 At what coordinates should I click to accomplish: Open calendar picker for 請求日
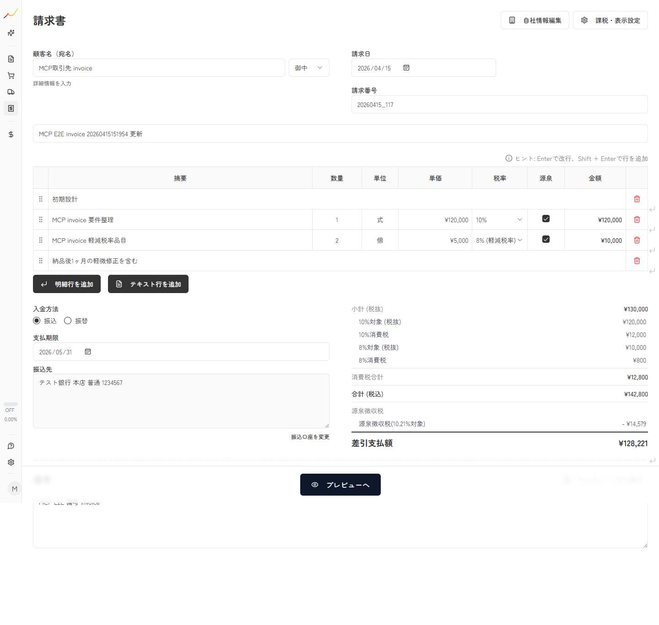tap(406, 68)
